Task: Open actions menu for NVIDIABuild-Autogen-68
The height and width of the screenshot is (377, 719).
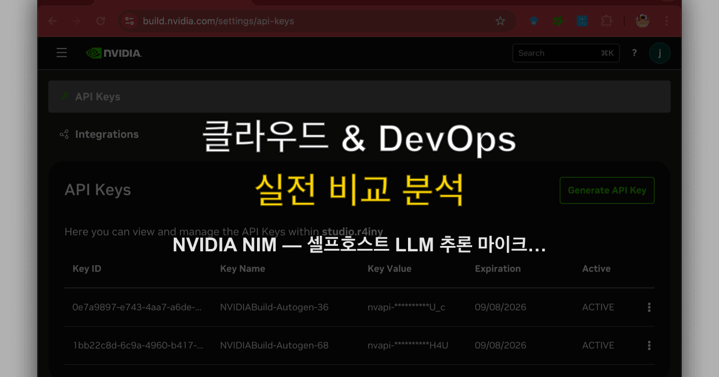Action: 649,345
